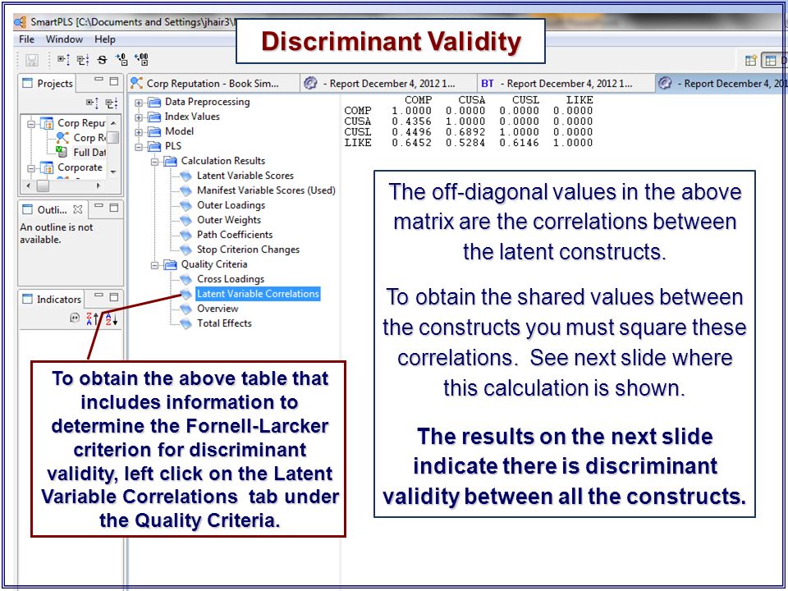The image size is (788, 591).
Task: Click the 0.5284 correlation value
Action: [465, 143]
